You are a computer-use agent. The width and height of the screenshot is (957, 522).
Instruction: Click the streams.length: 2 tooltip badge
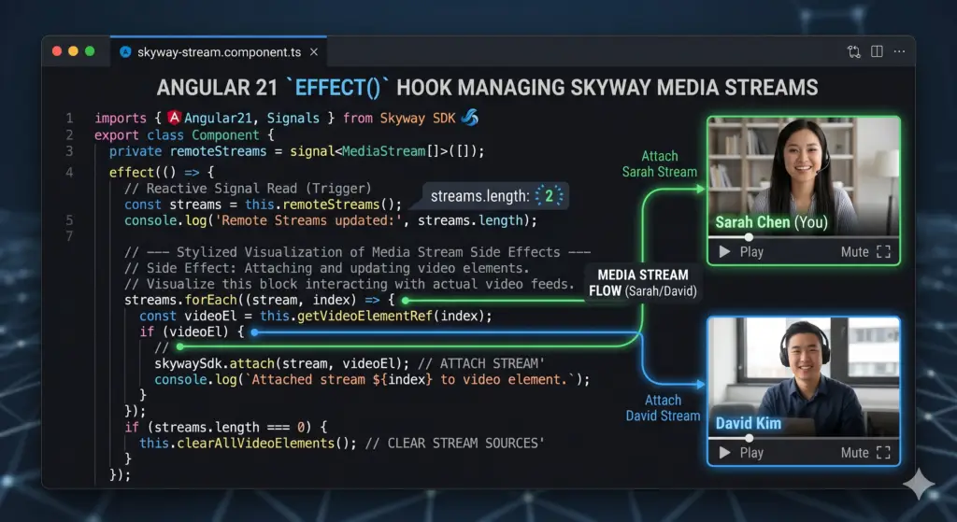[x=495, y=196]
